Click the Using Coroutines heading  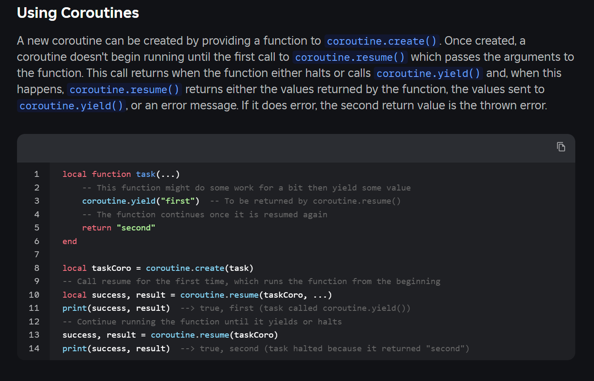[x=78, y=13]
